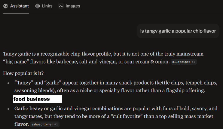Click the second bullet point marker
The width and height of the screenshot is (223, 129).
(8, 109)
